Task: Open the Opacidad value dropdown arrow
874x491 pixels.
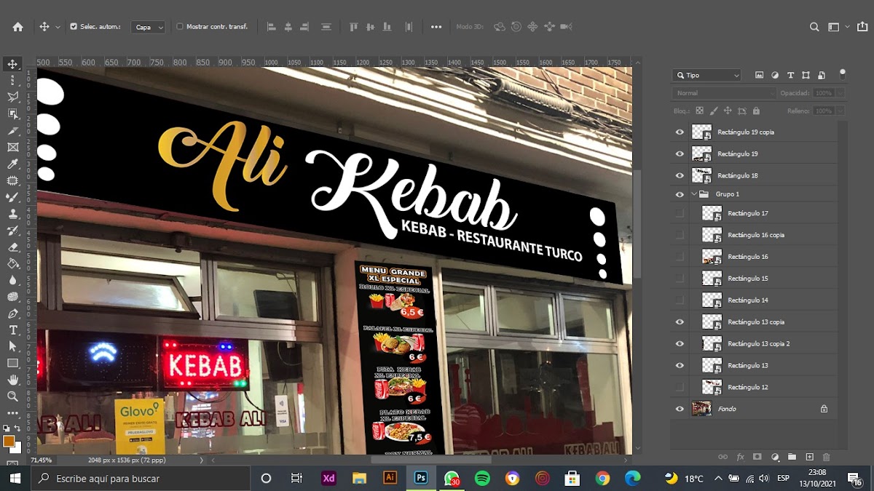Action: point(840,93)
